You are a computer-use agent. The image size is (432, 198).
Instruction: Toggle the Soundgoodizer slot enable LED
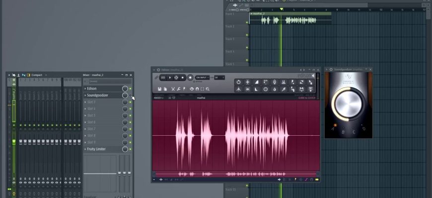[131, 96]
